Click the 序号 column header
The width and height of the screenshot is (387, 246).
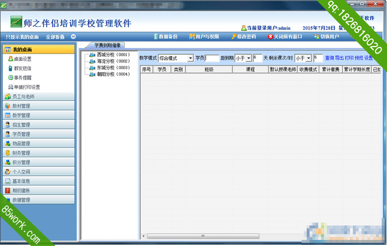click(x=147, y=70)
